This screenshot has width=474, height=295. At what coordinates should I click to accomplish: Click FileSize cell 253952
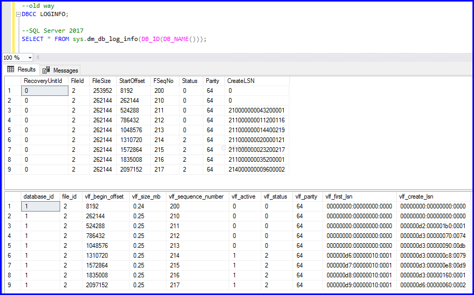click(103, 91)
